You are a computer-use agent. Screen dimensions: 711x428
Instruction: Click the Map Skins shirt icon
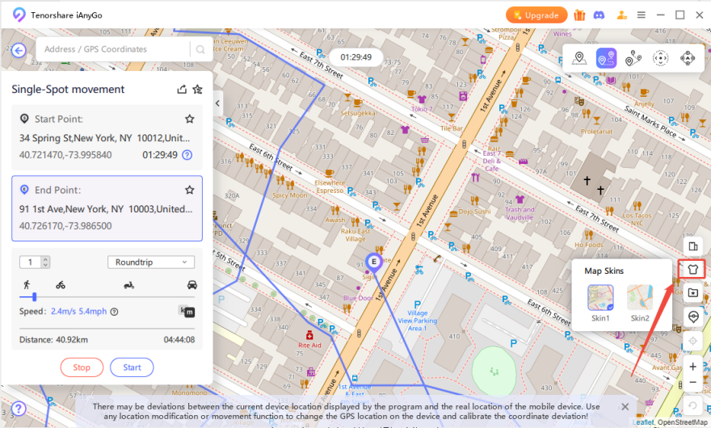point(692,269)
